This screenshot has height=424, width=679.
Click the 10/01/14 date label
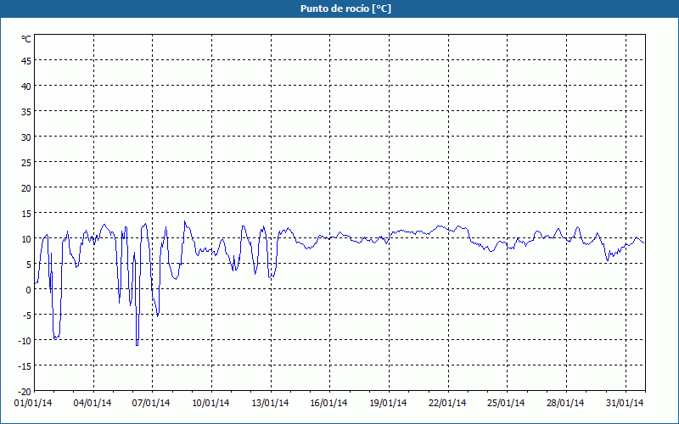pyautogui.click(x=210, y=404)
